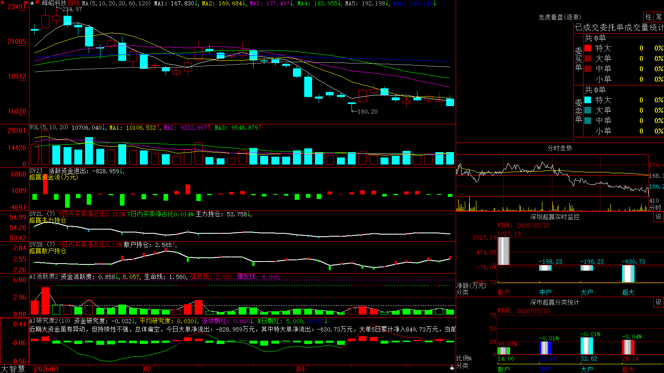Click the 大户 32.62 bar in the 深市超赢分类统计 chart
This screenshot has height=373, width=664.
coord(587,346)
